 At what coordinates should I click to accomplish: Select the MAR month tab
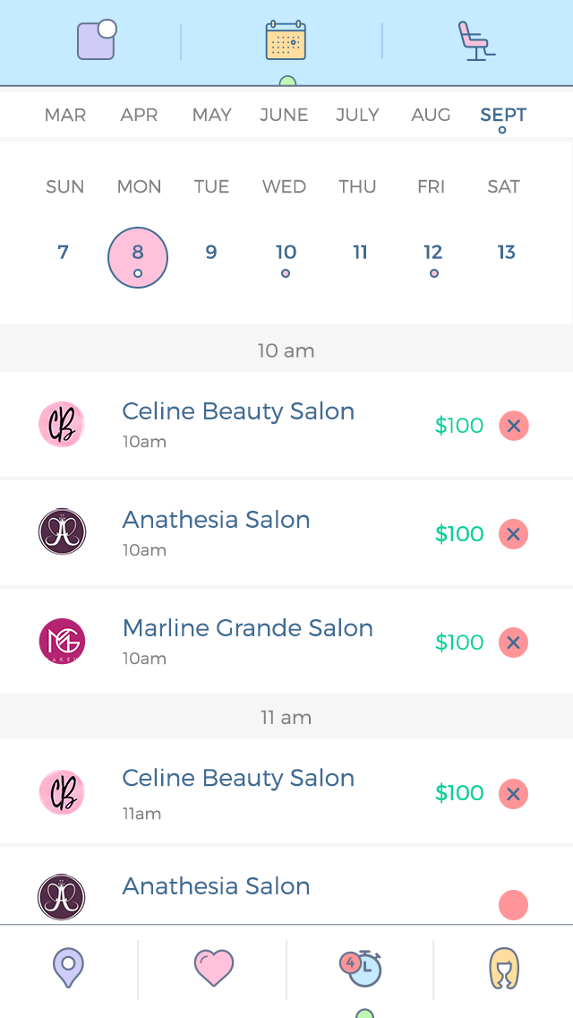tap(65, 115)
